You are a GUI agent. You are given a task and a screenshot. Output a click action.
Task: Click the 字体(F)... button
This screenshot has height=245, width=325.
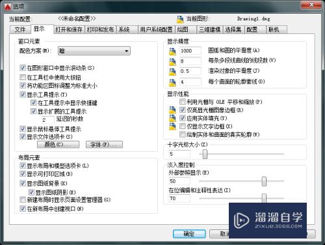point(104,145)
